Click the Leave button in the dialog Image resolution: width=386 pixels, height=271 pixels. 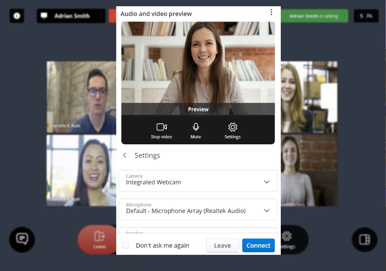pyautogui.click(x=222, y=246)
